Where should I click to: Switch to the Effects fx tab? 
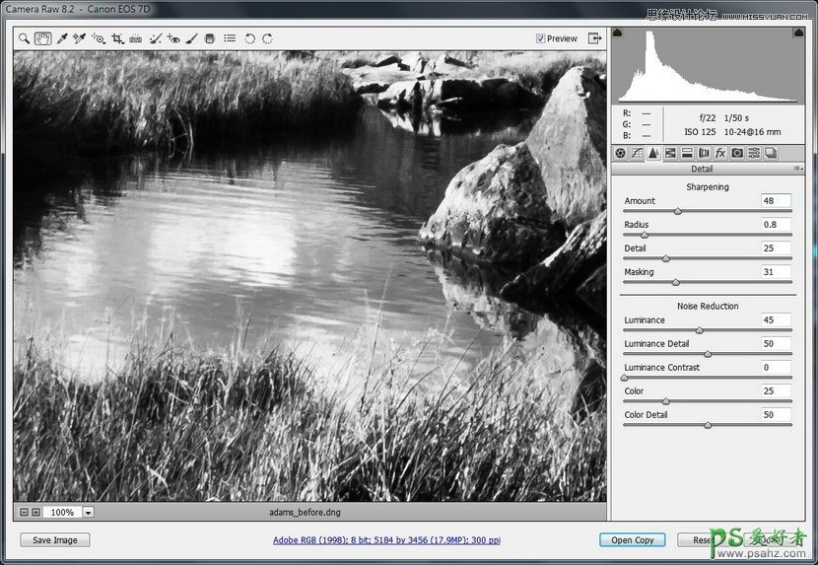[720, 153]
